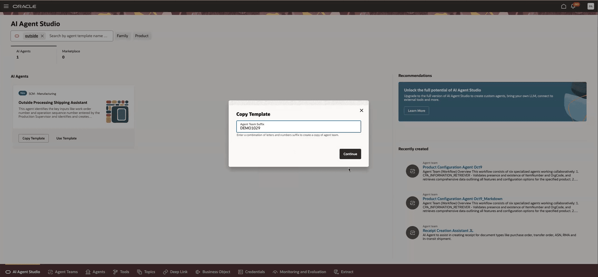Focus the Agent Team Suffix field

coord(299,126)
